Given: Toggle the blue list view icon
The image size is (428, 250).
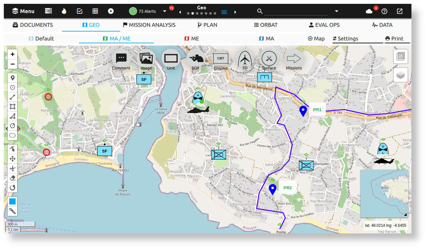Looking at the screenshot, I should [x=224, y=12].
